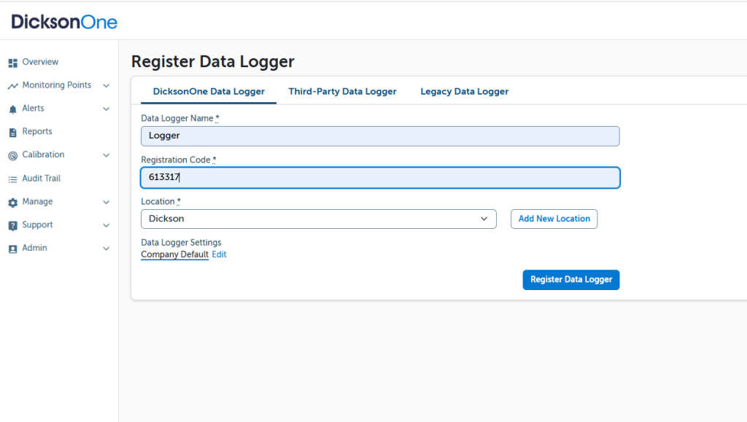Image resolution: width=747 pixels, height=422 pixels.
Task: Switch to Legacy Data Logger tab
Action: (464, 92)
